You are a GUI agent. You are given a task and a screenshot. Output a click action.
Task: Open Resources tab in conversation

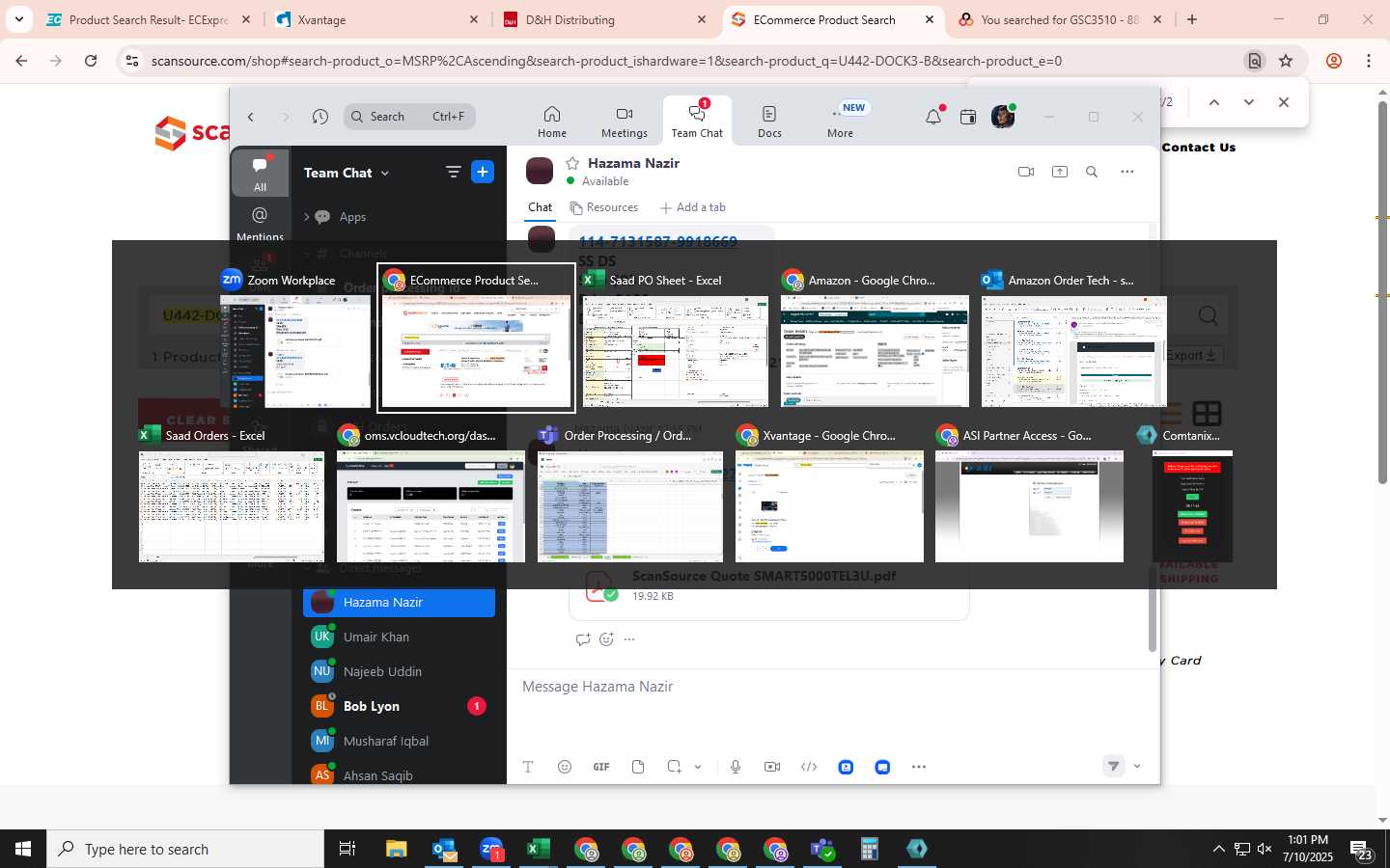(604, 207)
